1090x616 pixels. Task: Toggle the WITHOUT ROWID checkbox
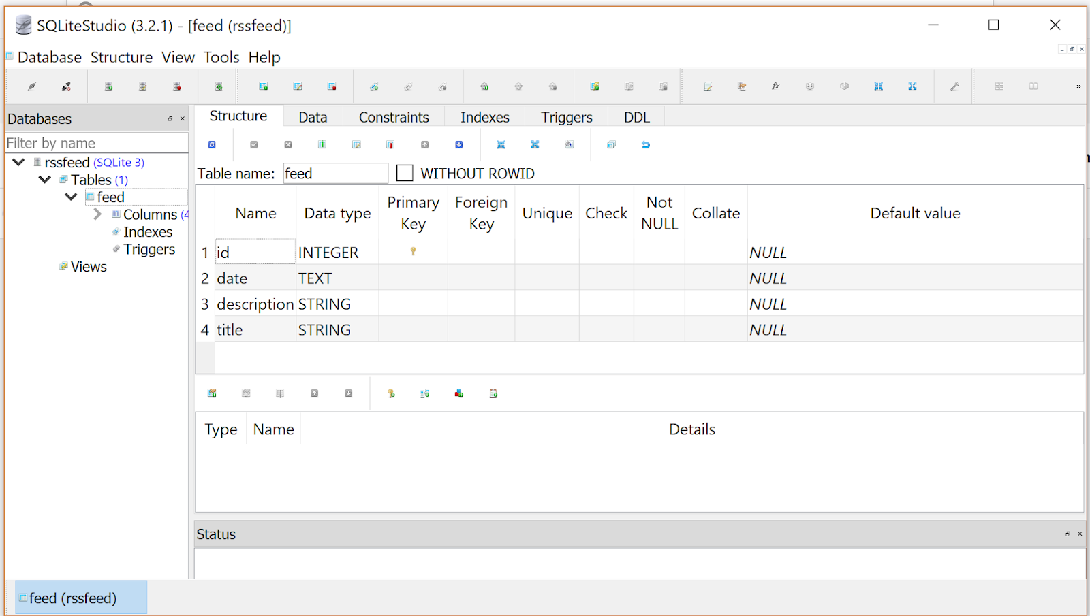click(405, 174)
